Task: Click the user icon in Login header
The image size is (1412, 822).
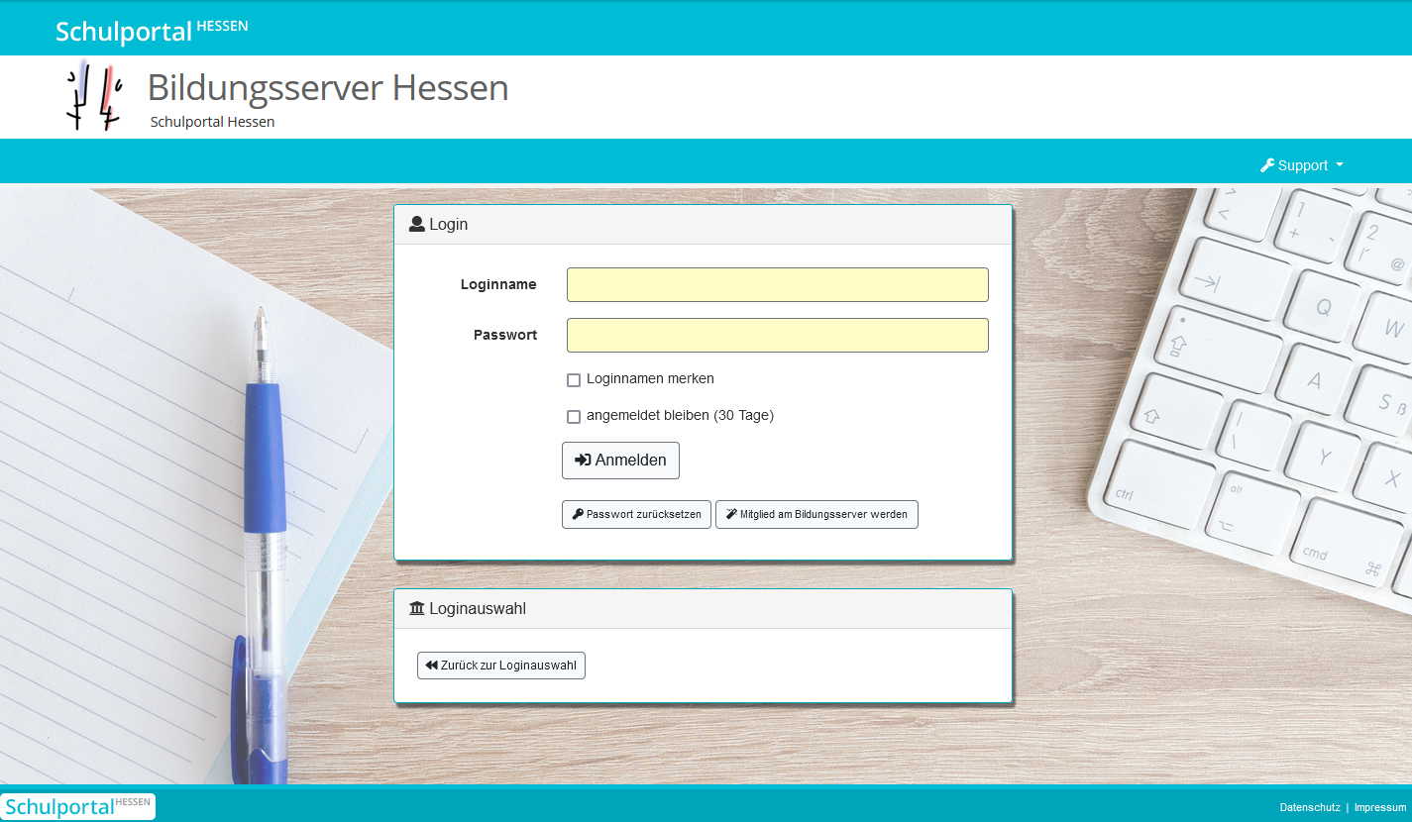Action: [417, 224]
